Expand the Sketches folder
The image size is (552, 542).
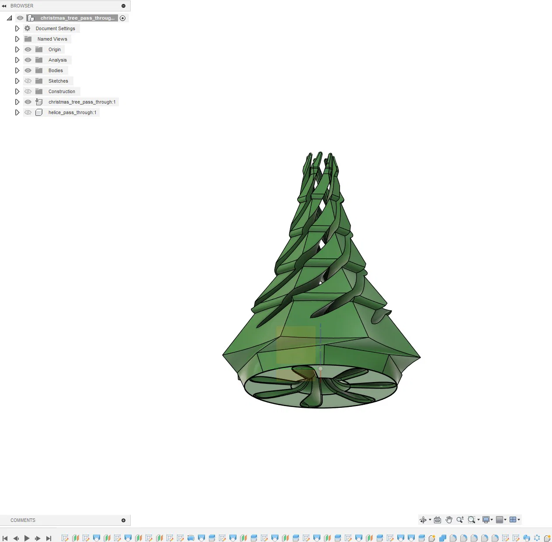[17, 81]
